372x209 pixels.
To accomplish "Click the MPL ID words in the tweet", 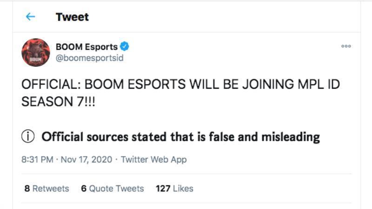I will (319, 85).
